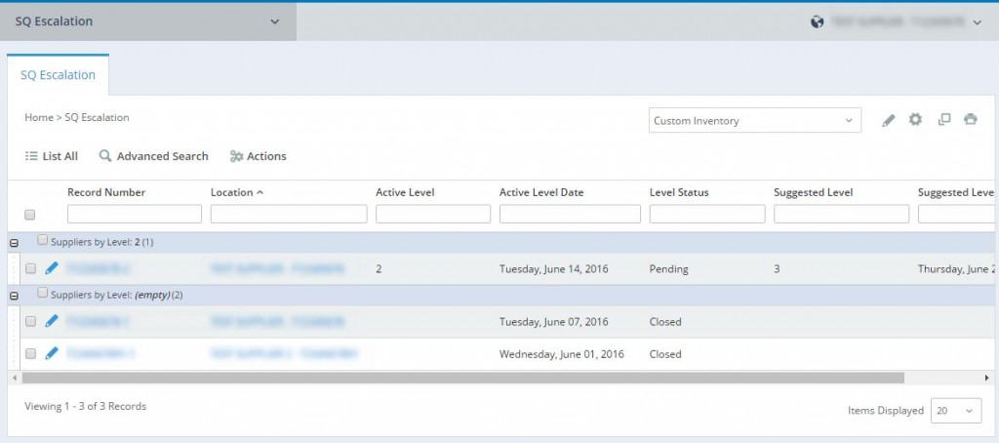This screenshot has width=999, height=443.
Task: Click the Home breadcrumb link
Action: coord(39,117)
